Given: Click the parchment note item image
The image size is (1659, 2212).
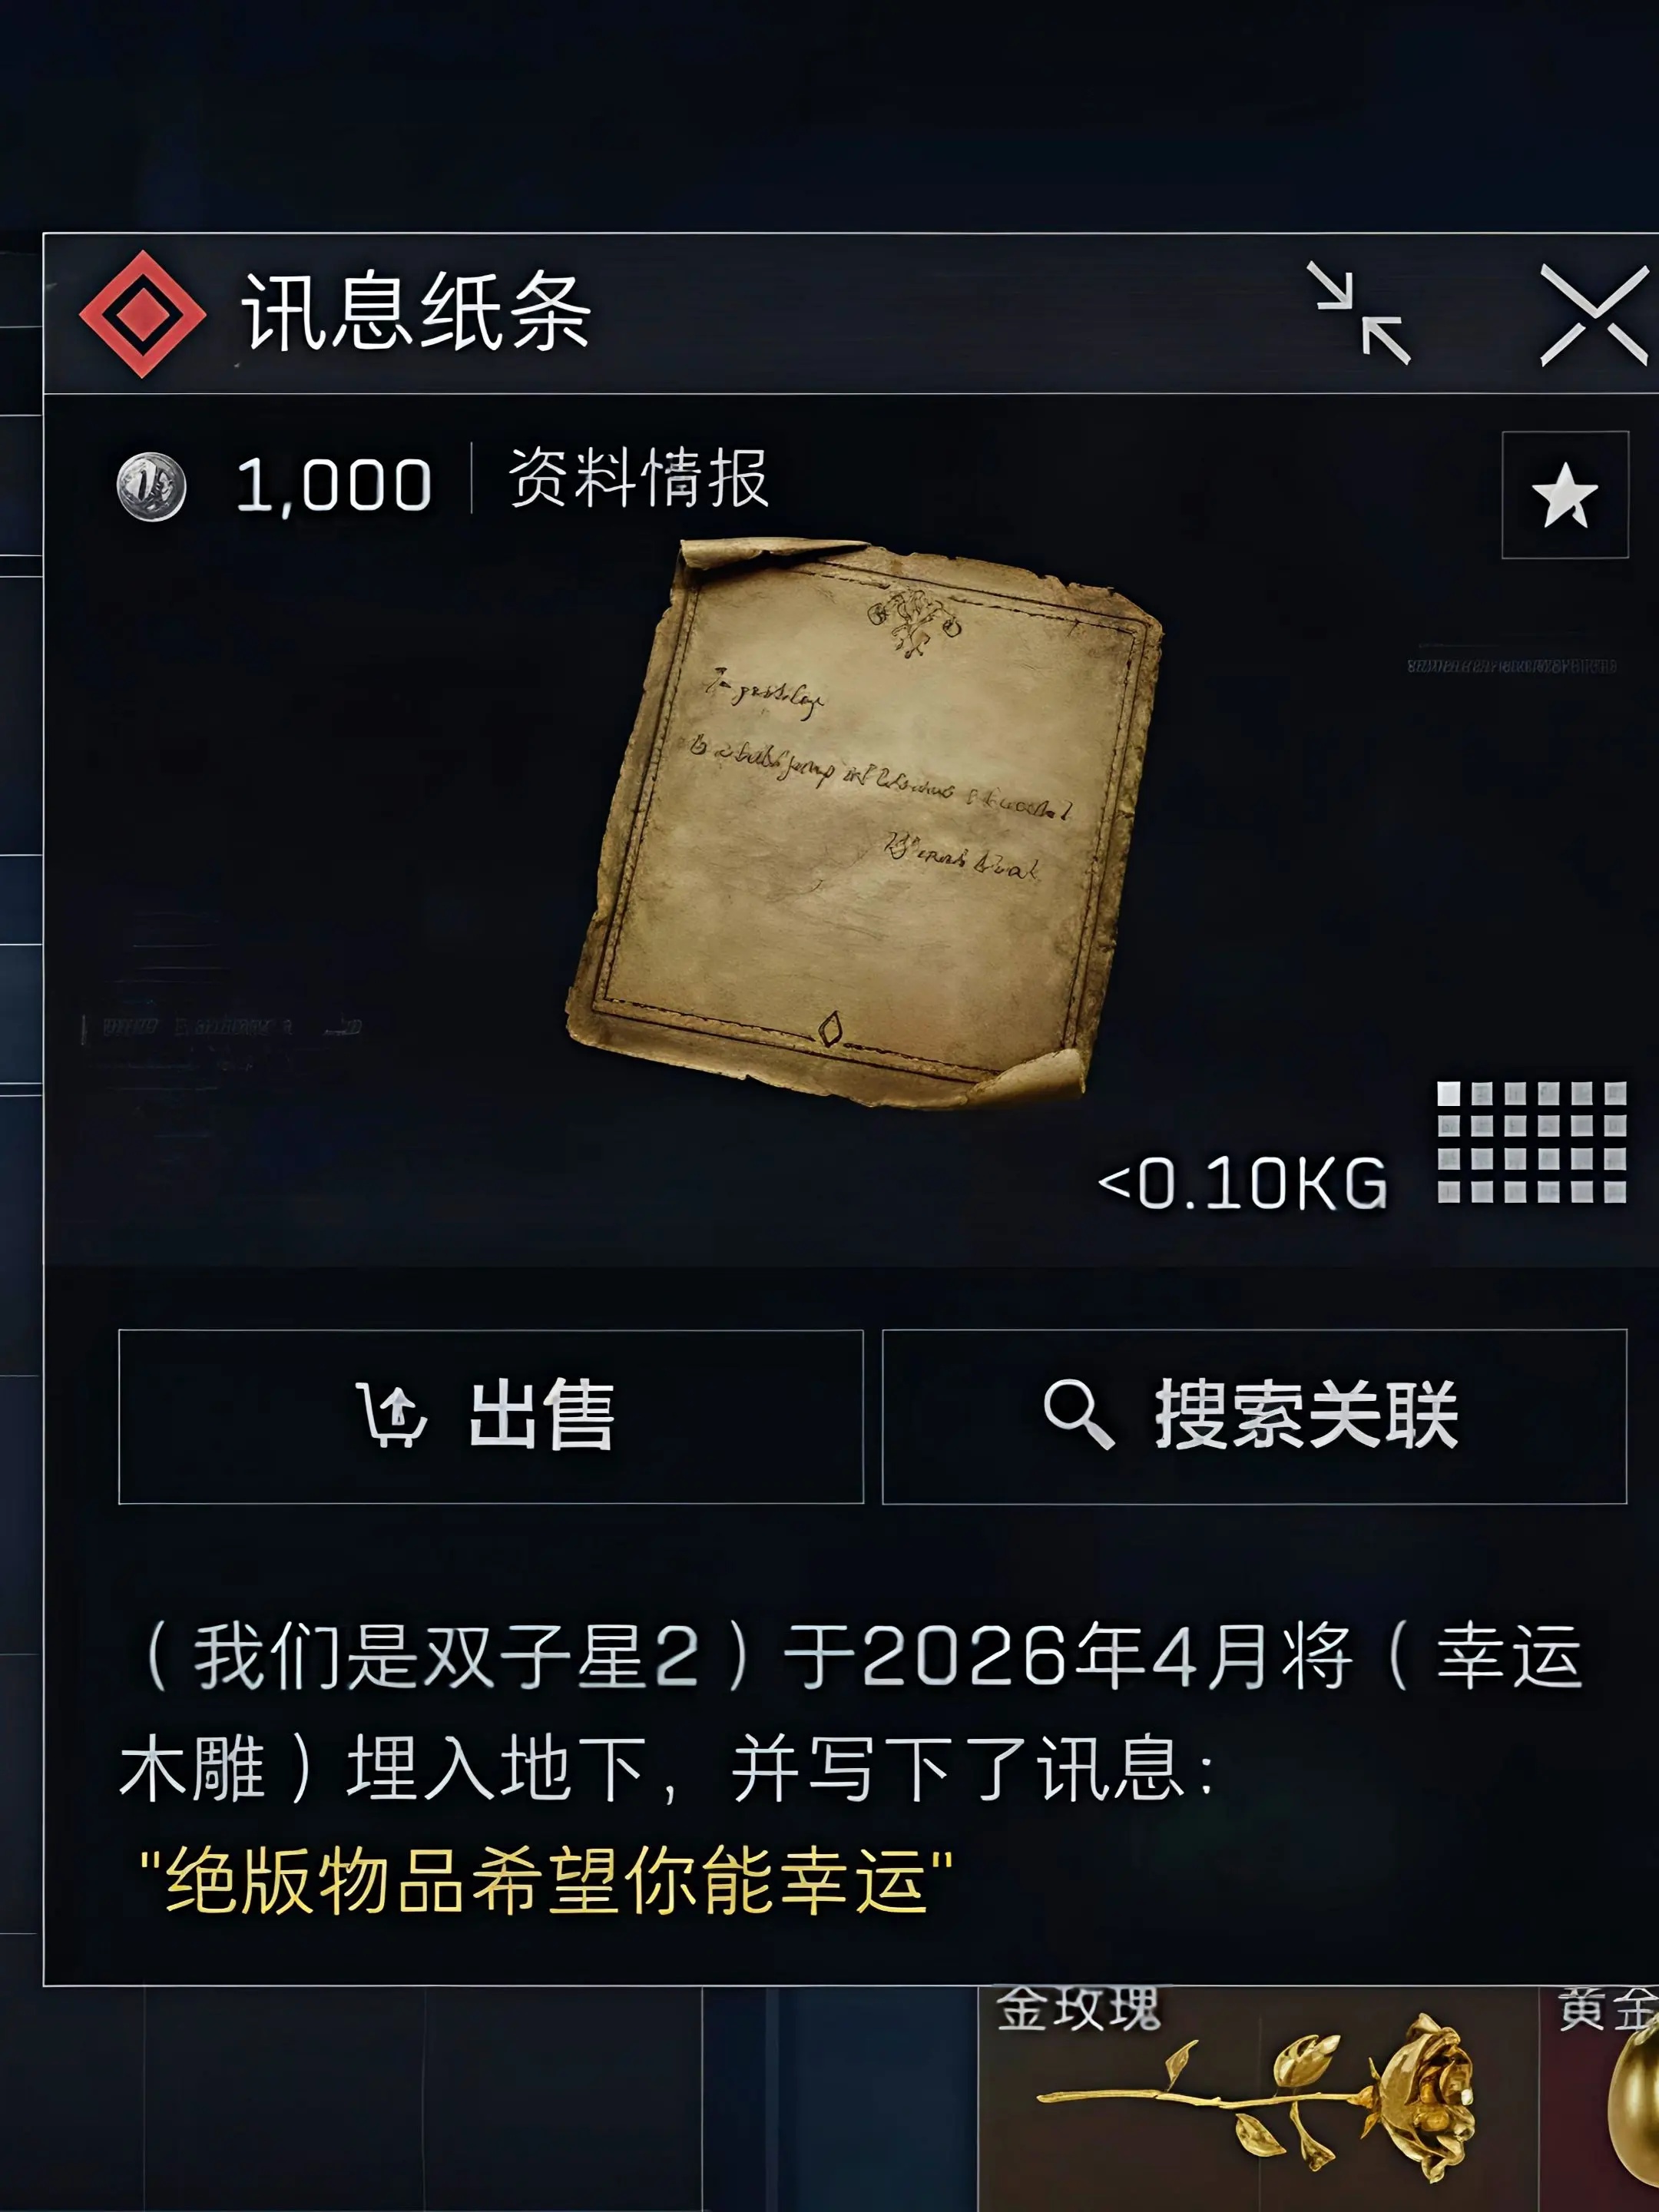Looking at the screenshot, I should (x=865, y=822).
